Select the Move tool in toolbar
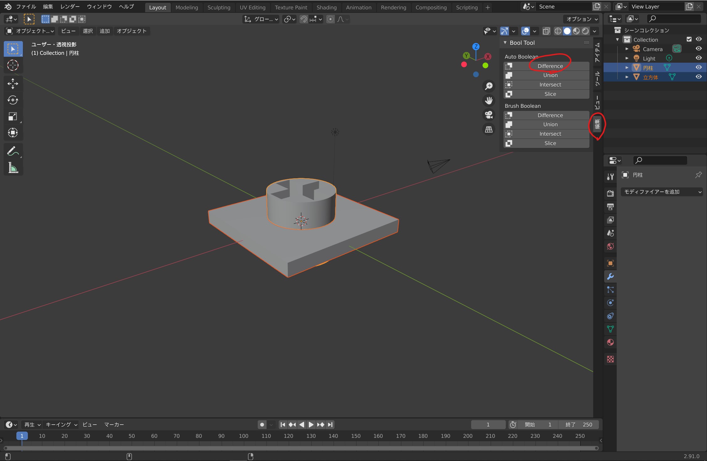This screenshot has width=707, height=461. point(13,83)
